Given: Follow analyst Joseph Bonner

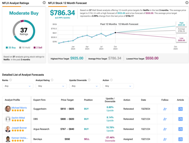Looking at the screenshot, I should tap(165, 129).
